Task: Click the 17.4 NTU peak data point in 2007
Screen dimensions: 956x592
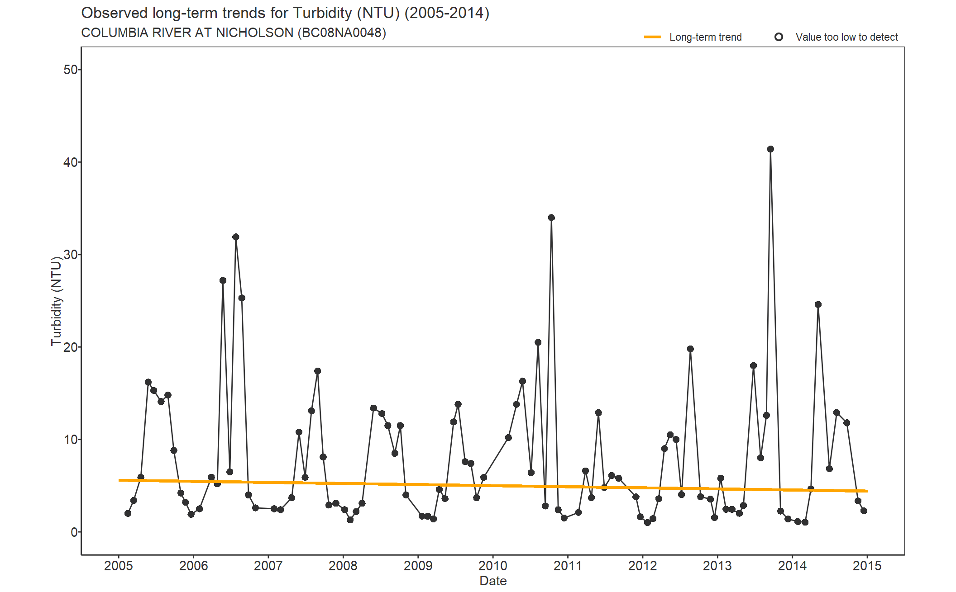Action: point(317,371)
